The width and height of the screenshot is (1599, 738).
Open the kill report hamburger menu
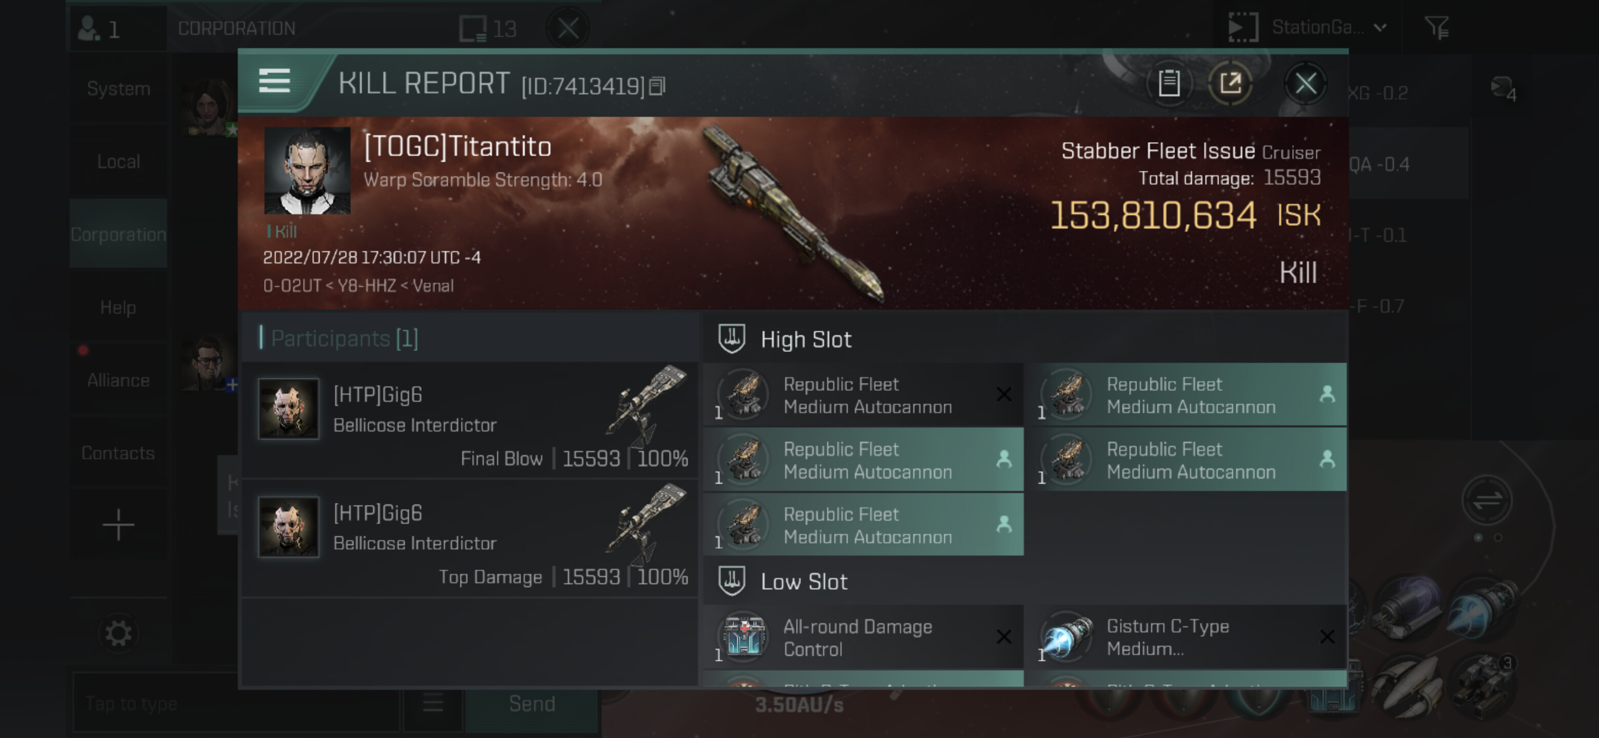tap(274, 80)
